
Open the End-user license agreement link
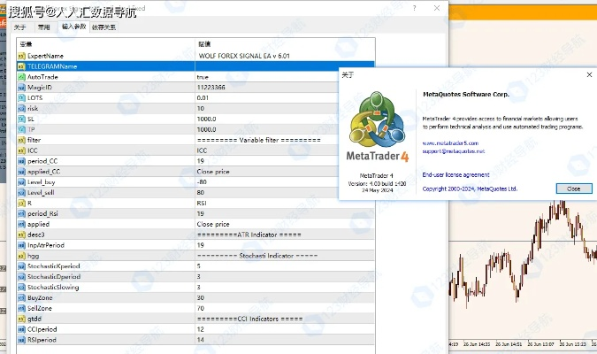[455, 174]
